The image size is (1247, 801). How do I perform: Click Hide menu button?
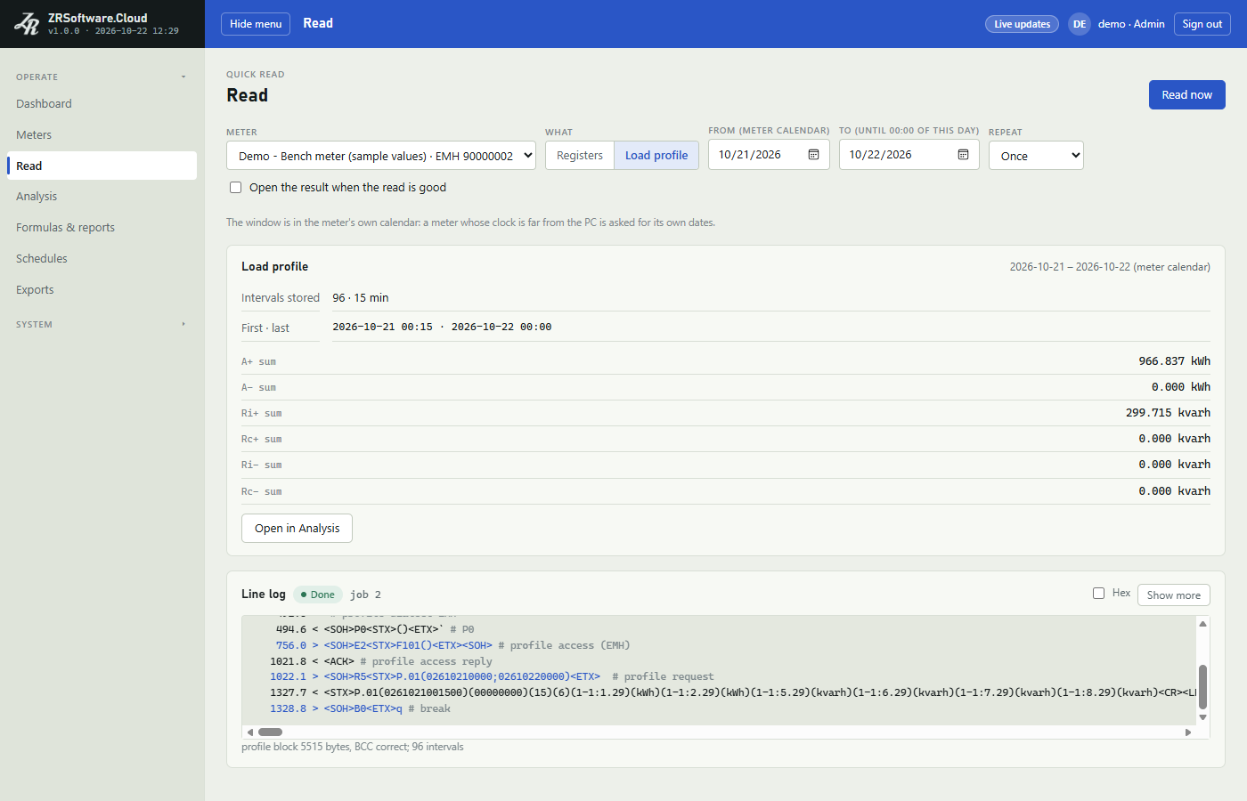(x=256, y=24)
